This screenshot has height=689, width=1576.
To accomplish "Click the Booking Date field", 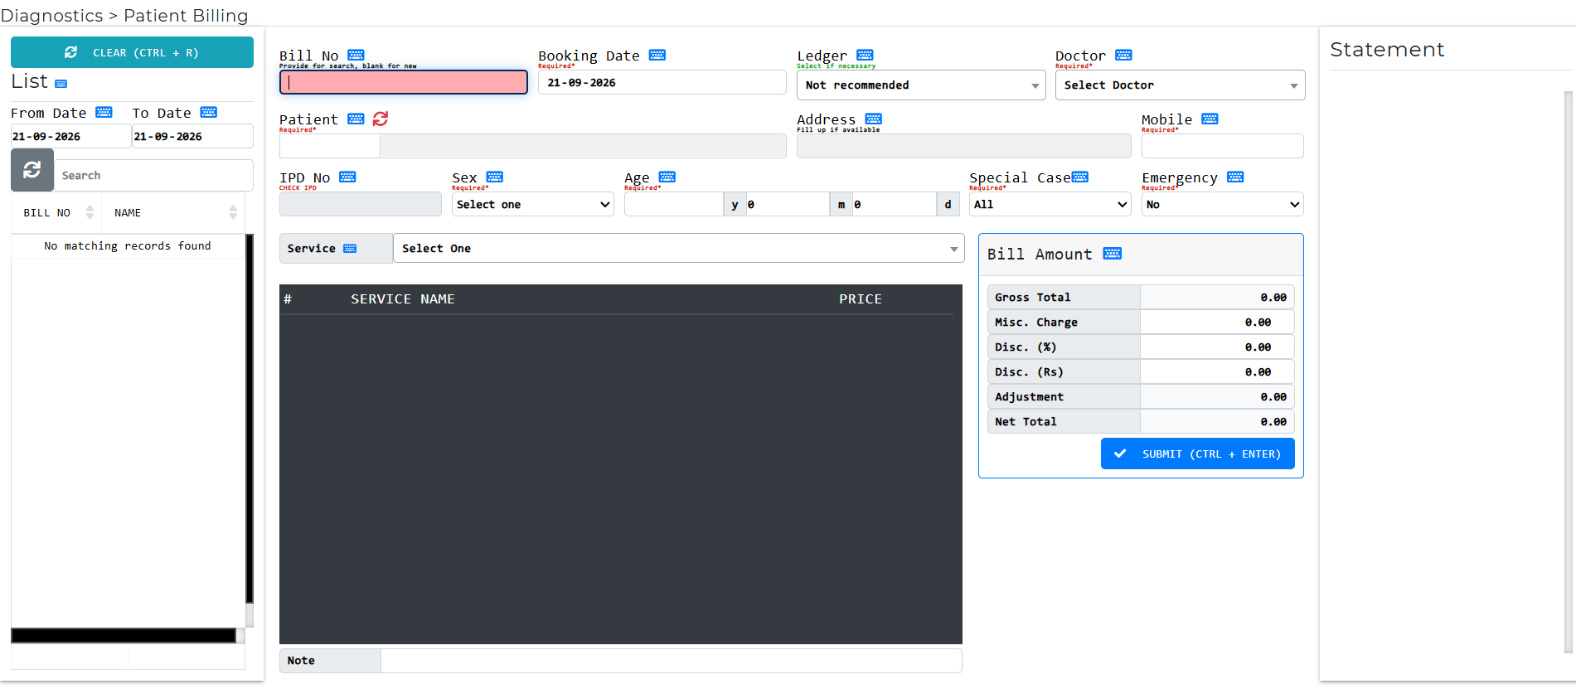I will [x=662, y=82].
